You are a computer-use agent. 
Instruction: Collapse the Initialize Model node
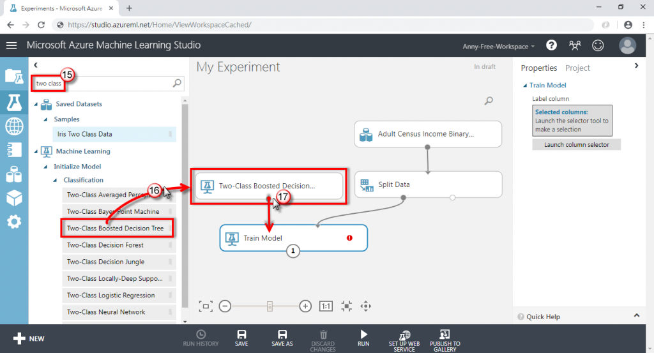click(x=45, y=167)
